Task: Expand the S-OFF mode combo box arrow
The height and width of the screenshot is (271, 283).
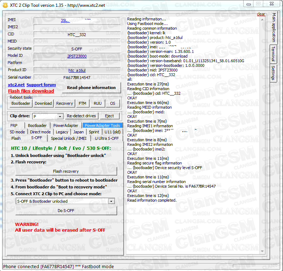Action: (x=111, y=201)
